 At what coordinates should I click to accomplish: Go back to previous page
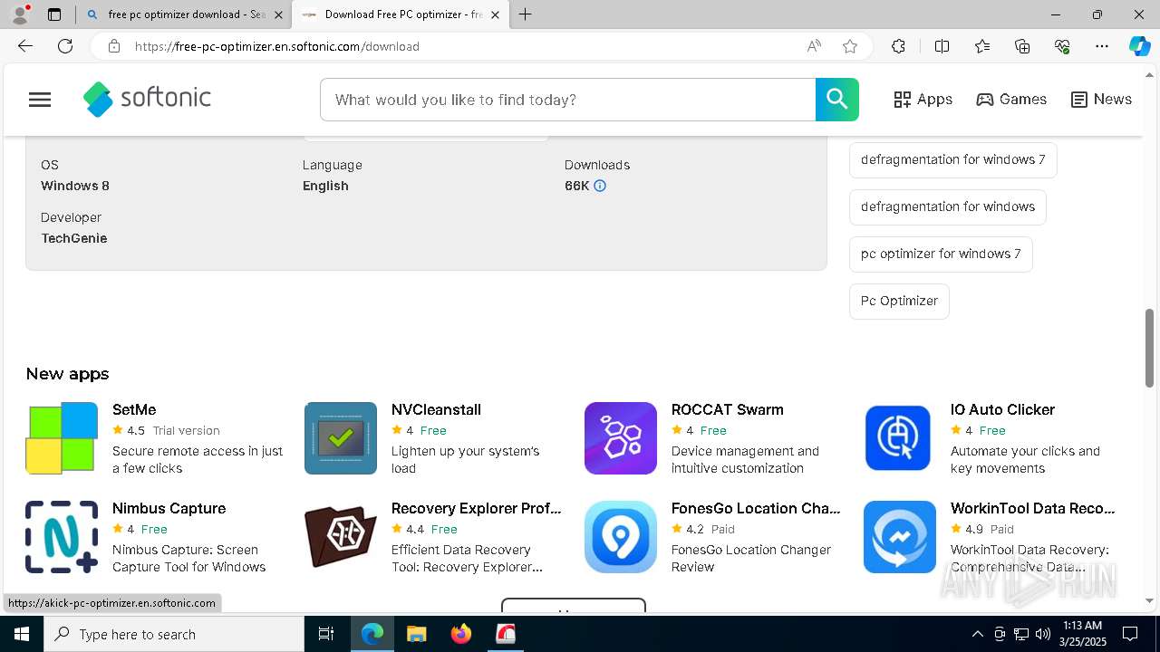click(25, 46)
